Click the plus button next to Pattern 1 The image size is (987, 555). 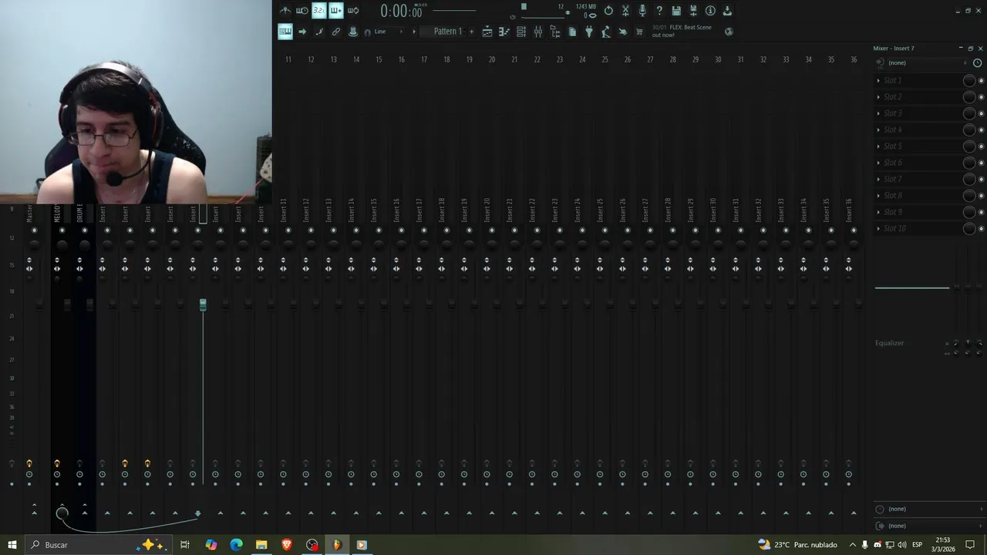[471, 32]
